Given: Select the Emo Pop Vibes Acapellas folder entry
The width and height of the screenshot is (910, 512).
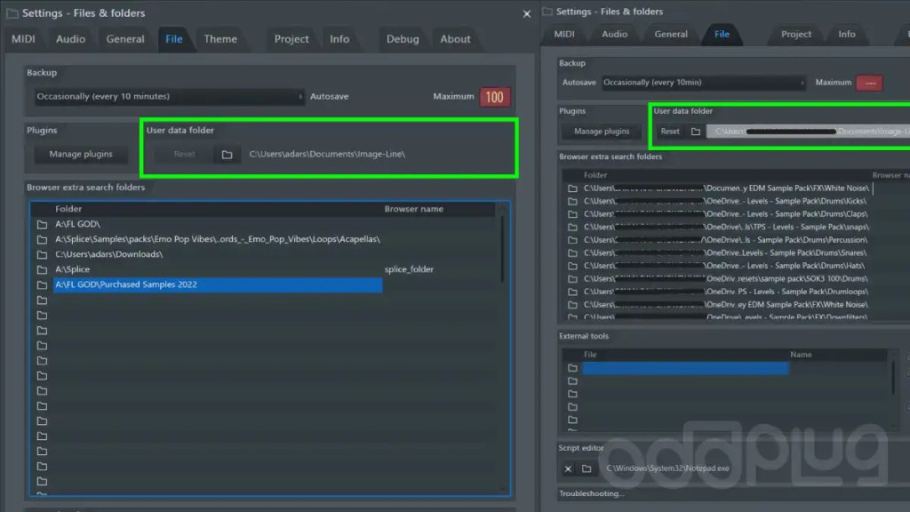Looking at the screenshot, I should click(218, 239).
